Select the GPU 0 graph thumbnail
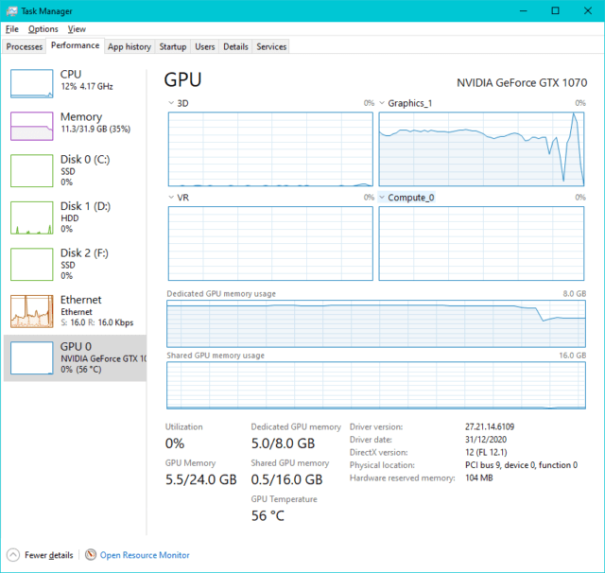605x573 pixels. 31,358
